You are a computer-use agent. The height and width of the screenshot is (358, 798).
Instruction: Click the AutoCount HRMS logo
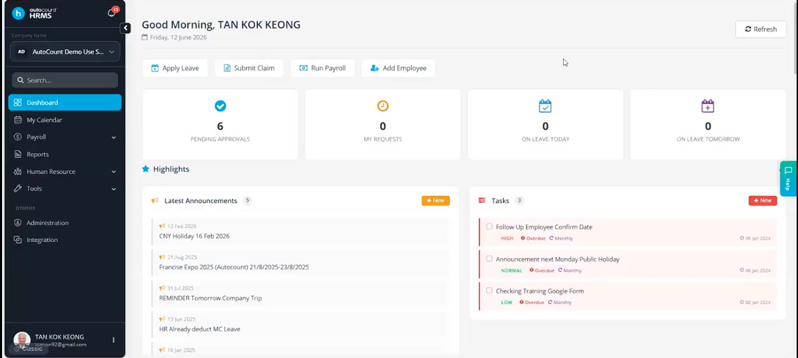[34, 13]
